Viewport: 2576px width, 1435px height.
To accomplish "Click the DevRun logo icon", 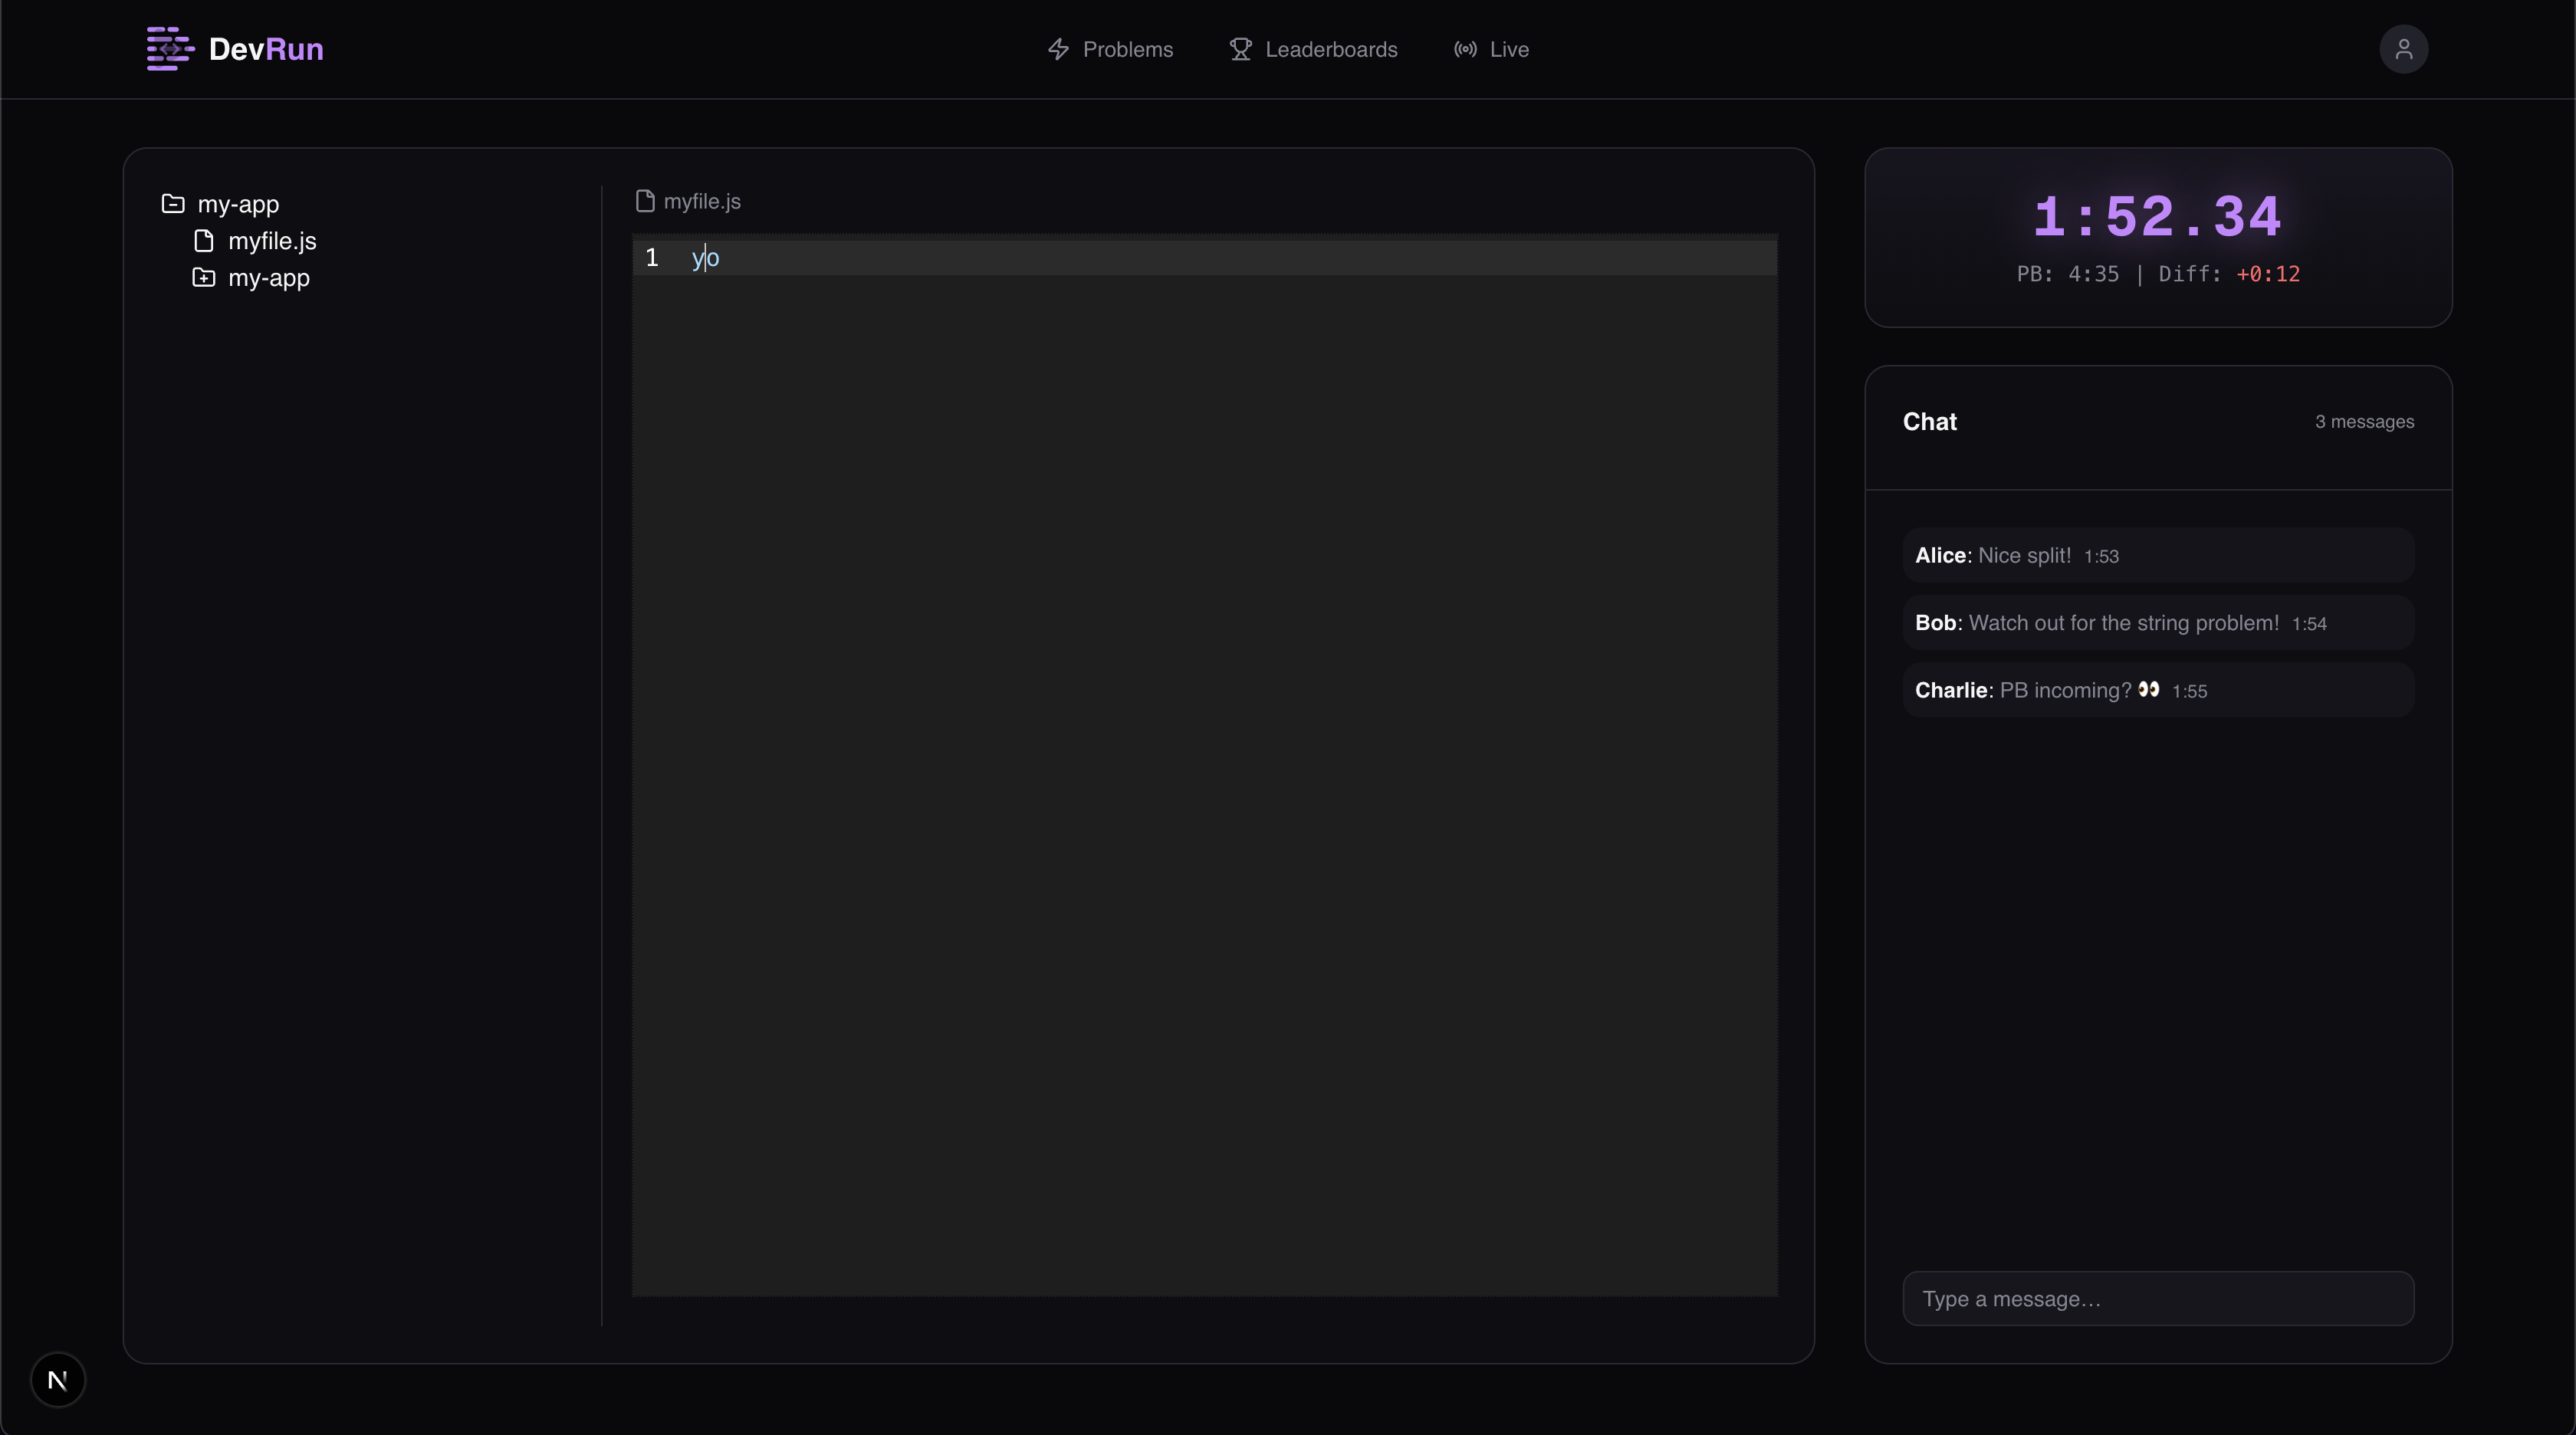I will [x=170, y=49].
